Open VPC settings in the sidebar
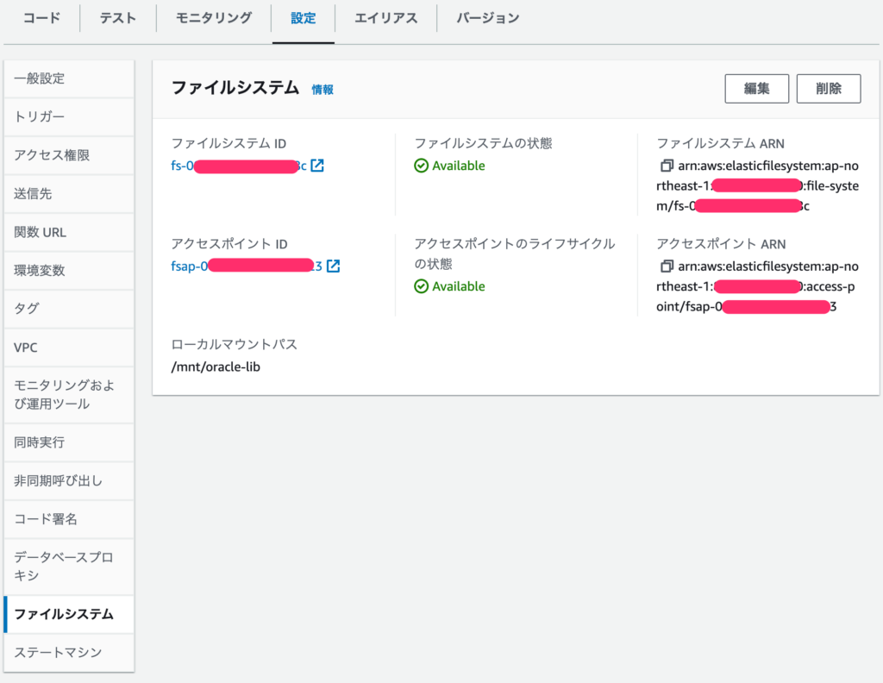Image resolution: width=883 pixels, height=683 pixels. [x=69, y=348]
